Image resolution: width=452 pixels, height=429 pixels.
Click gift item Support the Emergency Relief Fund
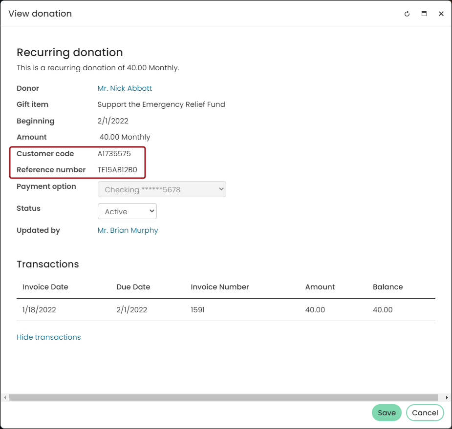161,104
